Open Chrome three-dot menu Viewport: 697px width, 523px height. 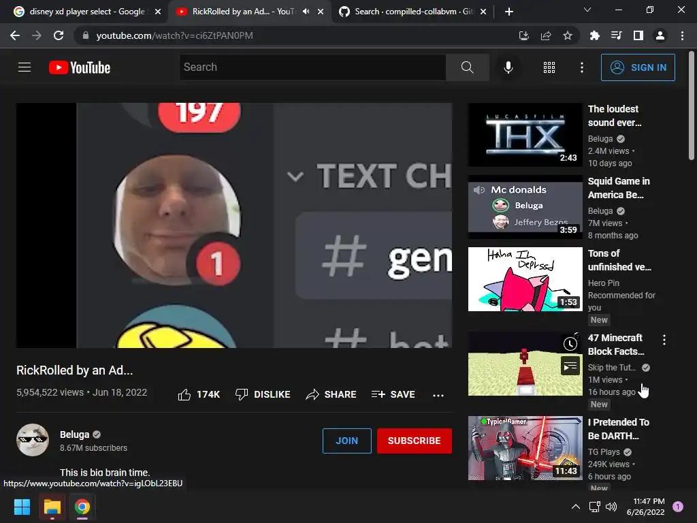click(682, 35)
